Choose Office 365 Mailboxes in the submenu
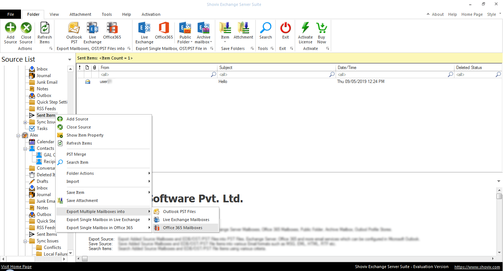Screen dimensions: 503x271 (186, 228)
